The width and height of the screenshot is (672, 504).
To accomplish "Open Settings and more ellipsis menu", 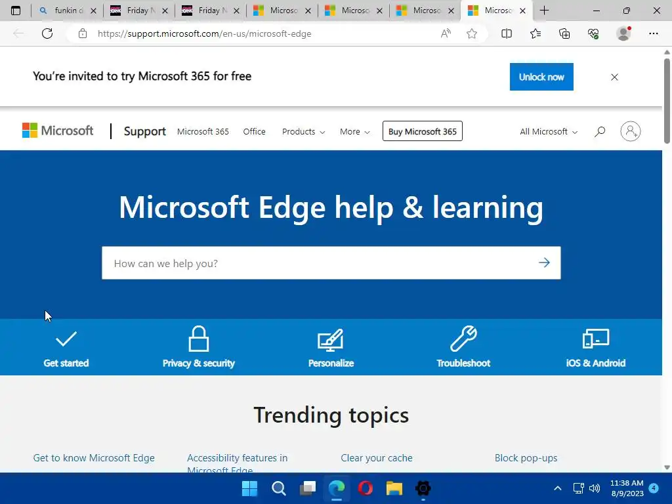I will coord(653,33).
